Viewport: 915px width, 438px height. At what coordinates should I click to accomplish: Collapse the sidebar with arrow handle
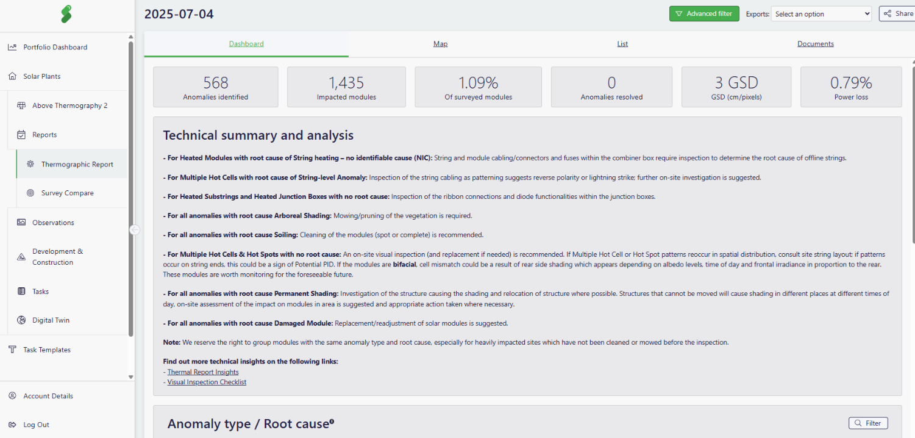135,229
